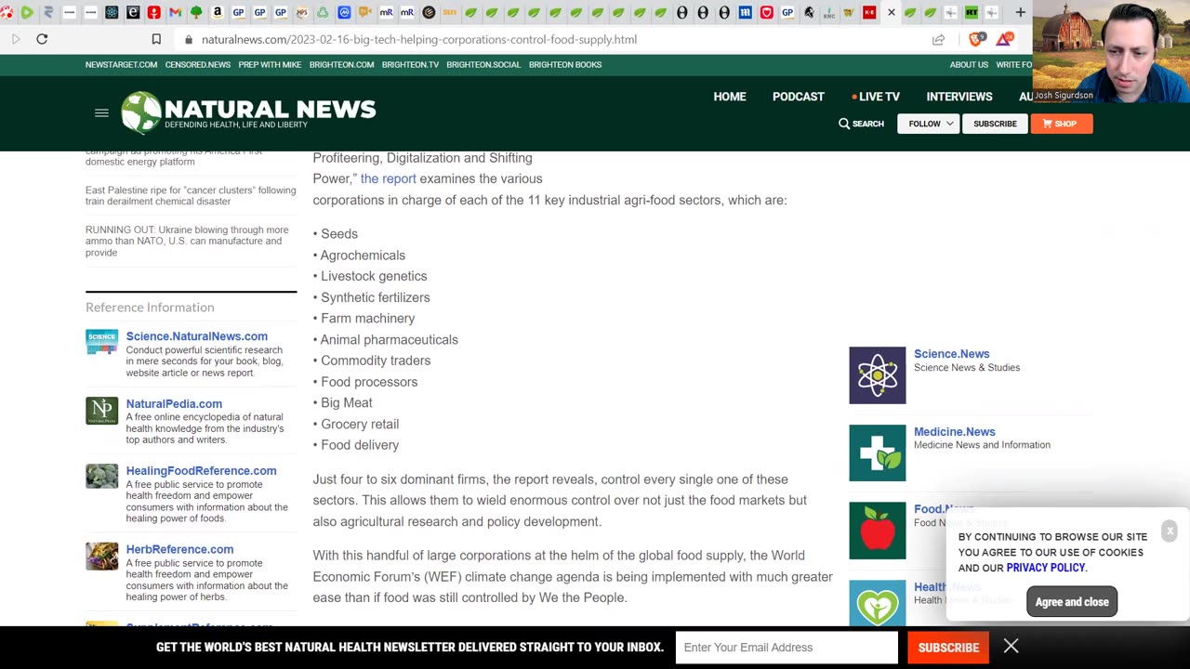The image size is (1190, 669).
Task: Dismiss newsletter bar with X icon
Action: click(1011, 646)
